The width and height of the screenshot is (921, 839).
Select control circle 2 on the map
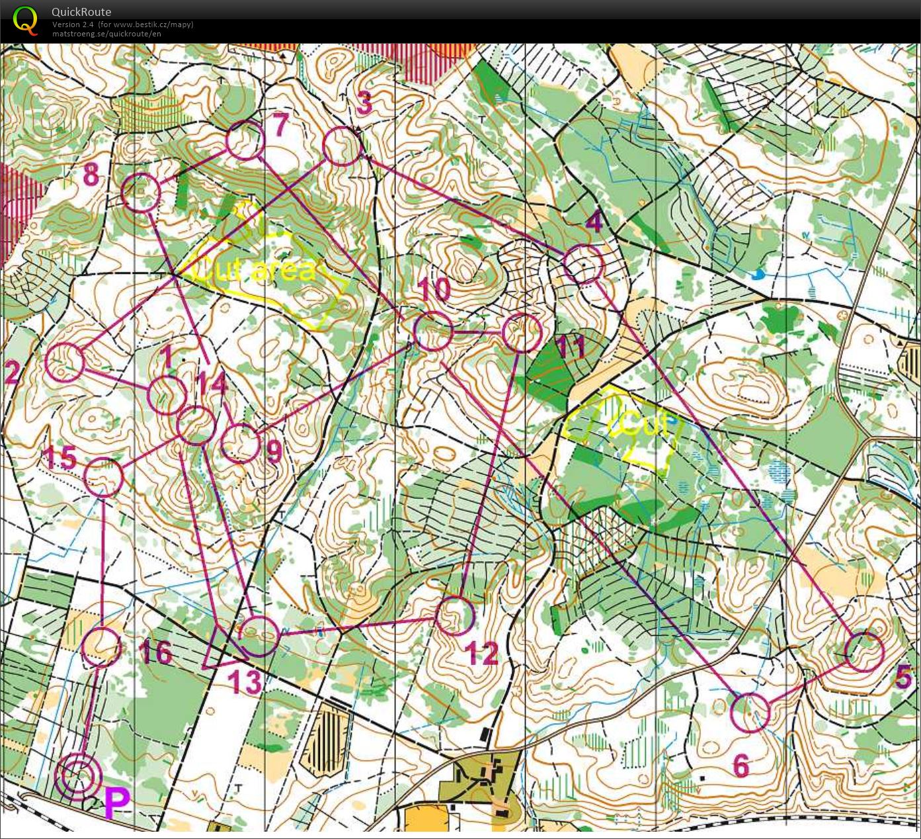(x=65, y=363)
